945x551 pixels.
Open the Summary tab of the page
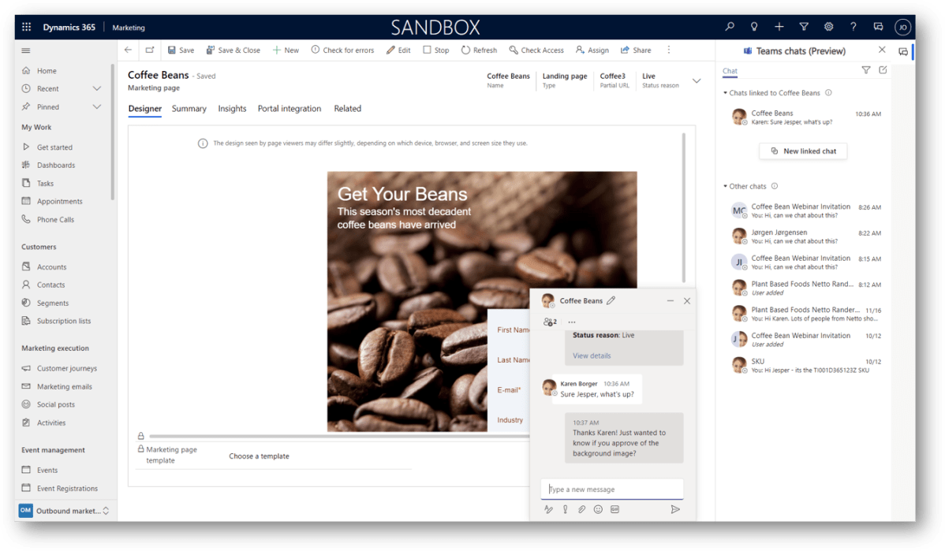[x=189, y=109]
